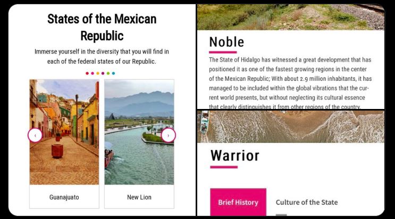Open the New Lion river photo
395x219 pixels.
coord(139,132)
